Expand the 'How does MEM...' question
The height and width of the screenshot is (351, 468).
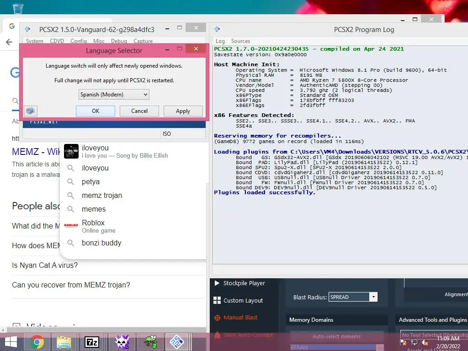(x=36, y=245)
